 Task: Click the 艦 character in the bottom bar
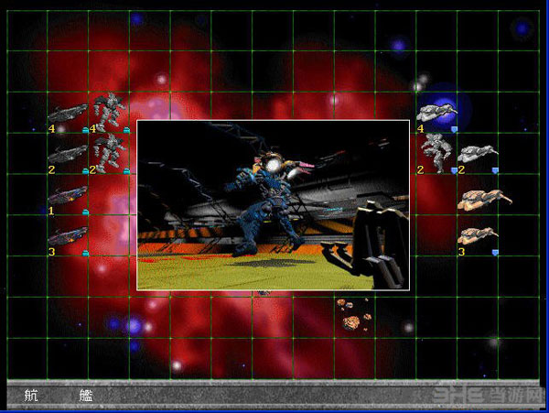click(x=85, y=396)
